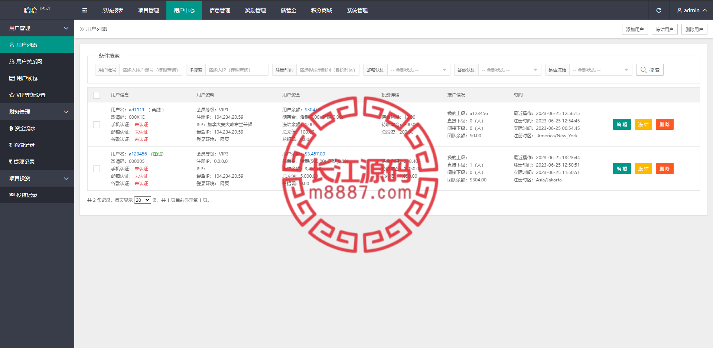Open 资金流水 in the sidebar
The image size is (713, 348).
pos(37,128)
